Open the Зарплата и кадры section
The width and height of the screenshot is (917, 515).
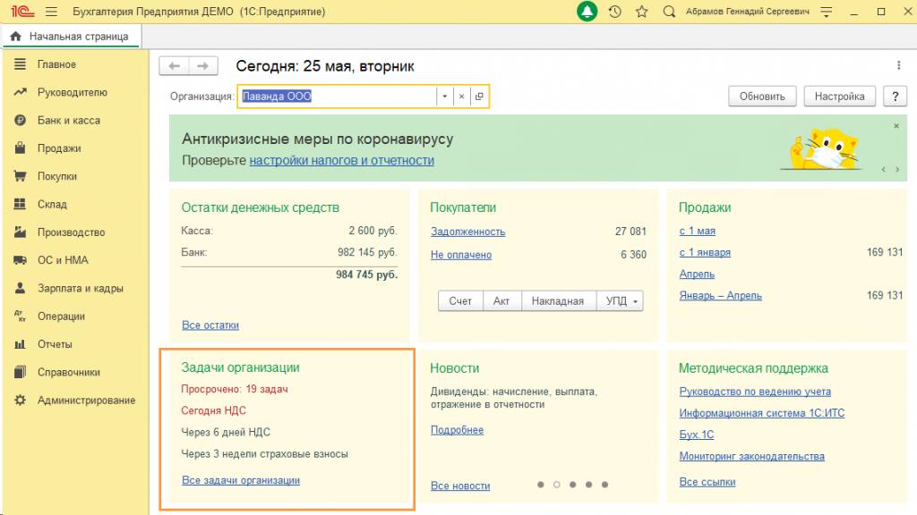coord(80,289)
